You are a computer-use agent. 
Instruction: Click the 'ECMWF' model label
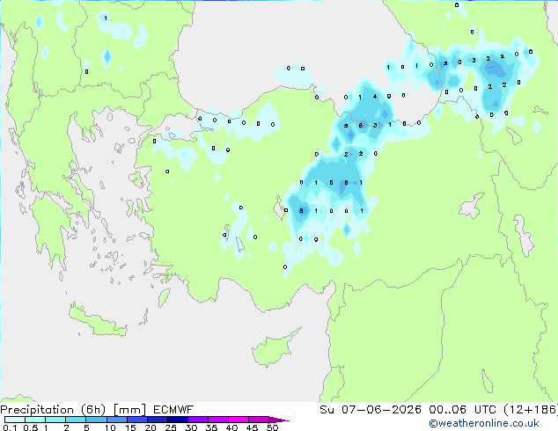click(173, 410)
